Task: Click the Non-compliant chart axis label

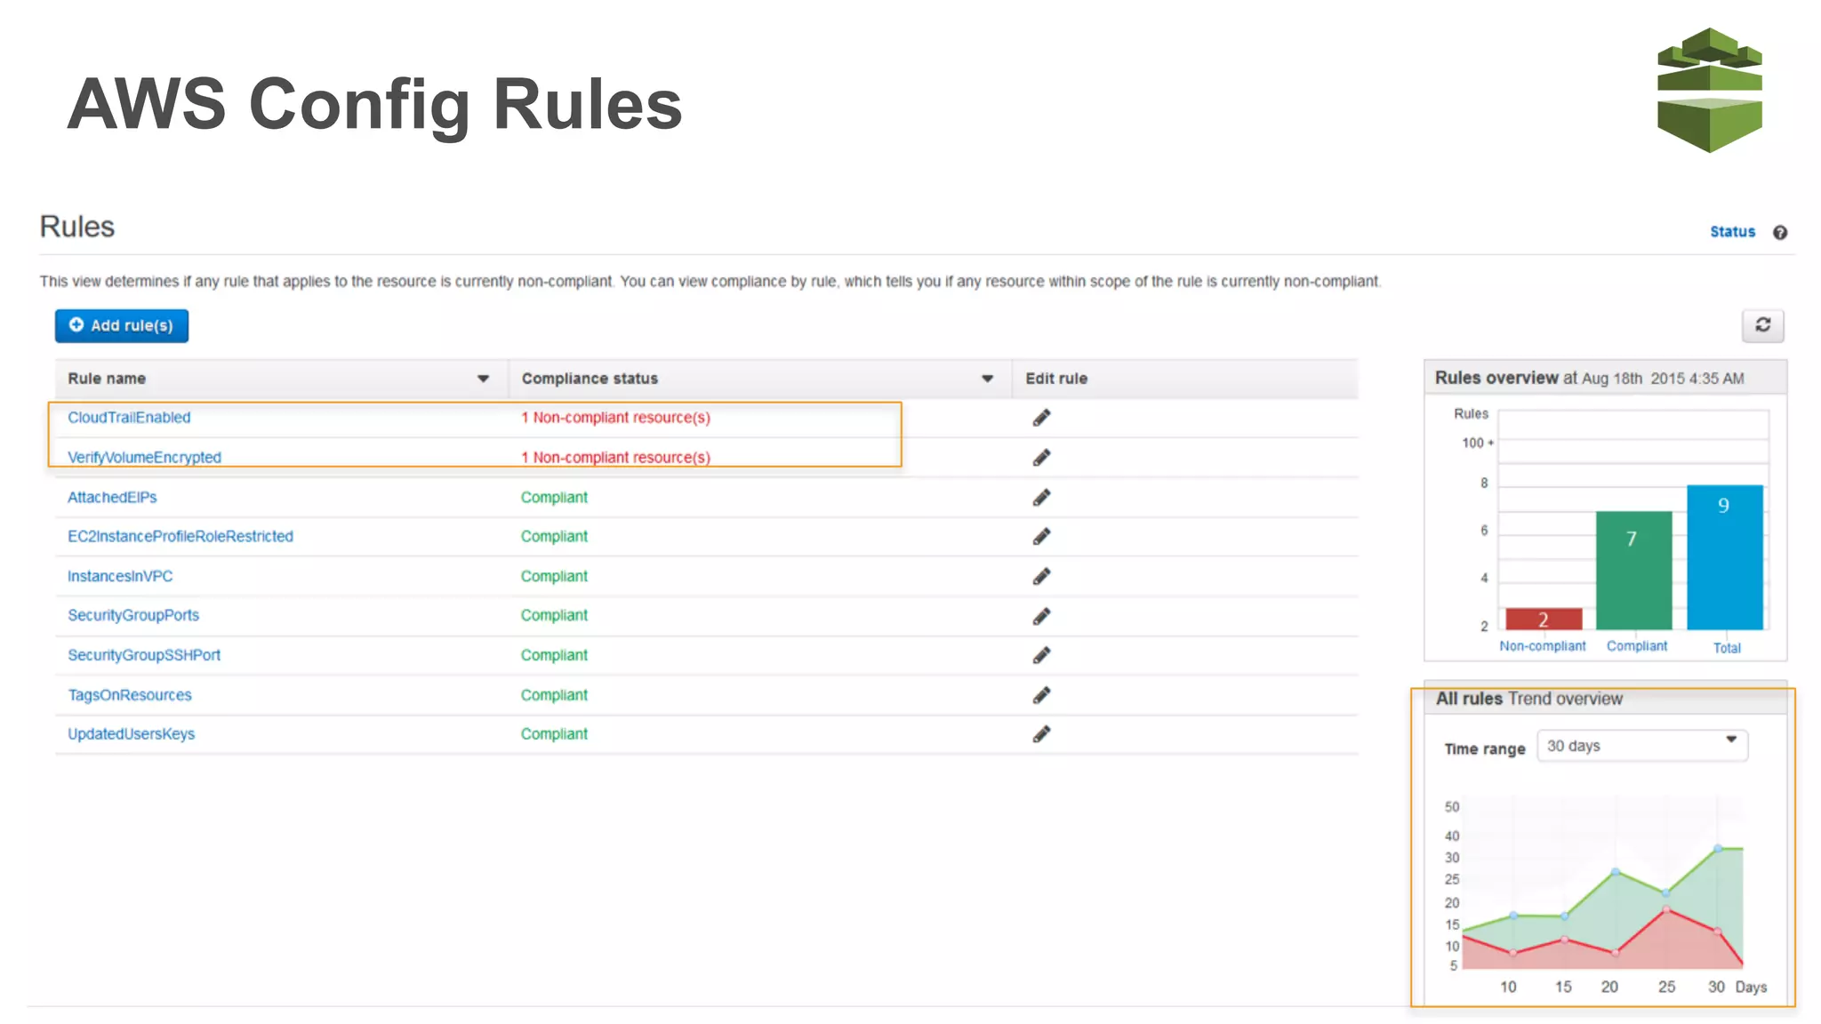Action: coord(1542,646)
